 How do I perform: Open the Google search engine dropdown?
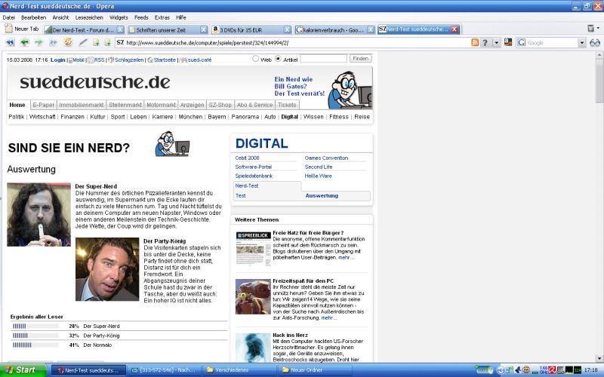click(582, 43)
